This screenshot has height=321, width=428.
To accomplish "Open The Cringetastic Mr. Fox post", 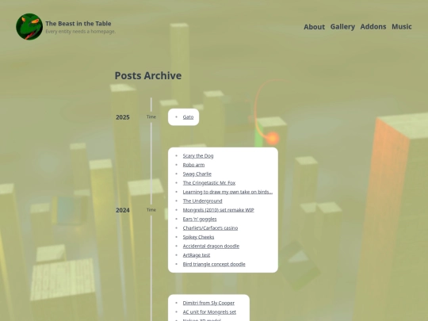I will coord(209,183).
